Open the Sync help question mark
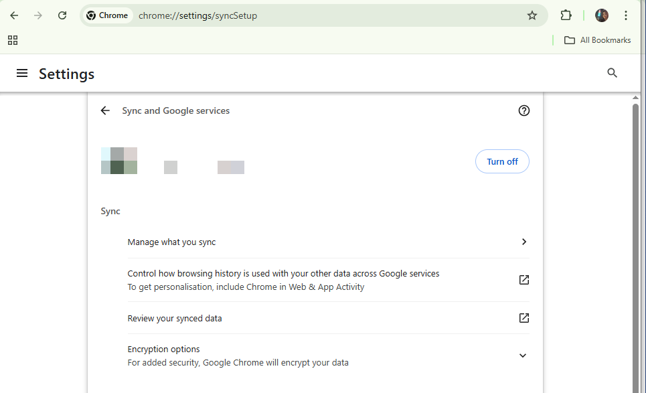Viewport: 646px width, 393px height. 523,110
